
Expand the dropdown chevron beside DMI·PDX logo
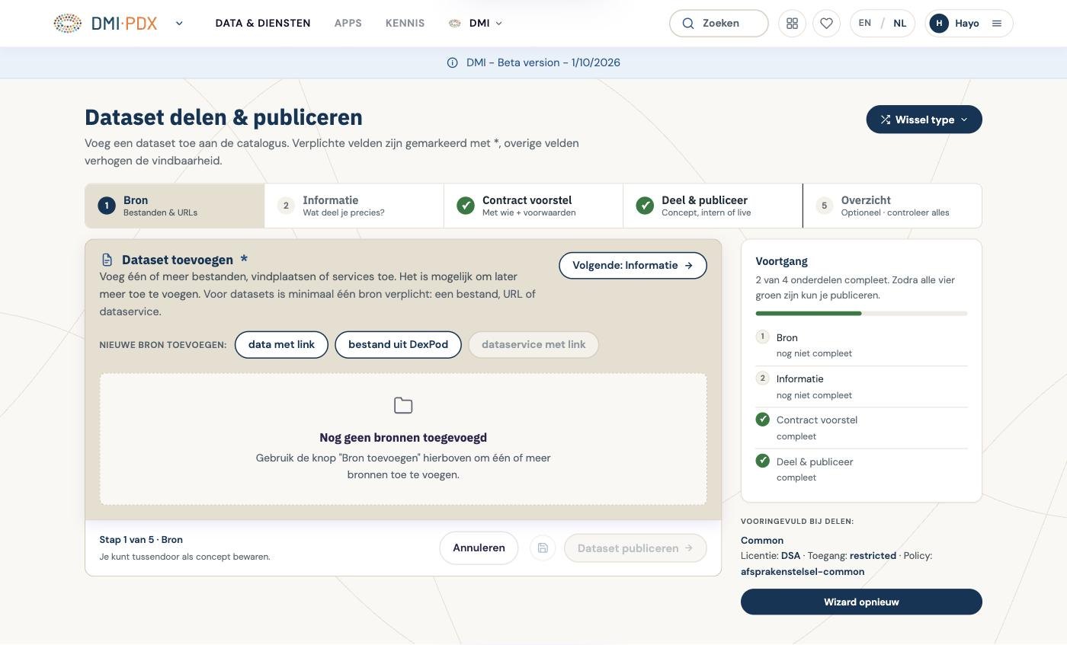tap(179, 23)
